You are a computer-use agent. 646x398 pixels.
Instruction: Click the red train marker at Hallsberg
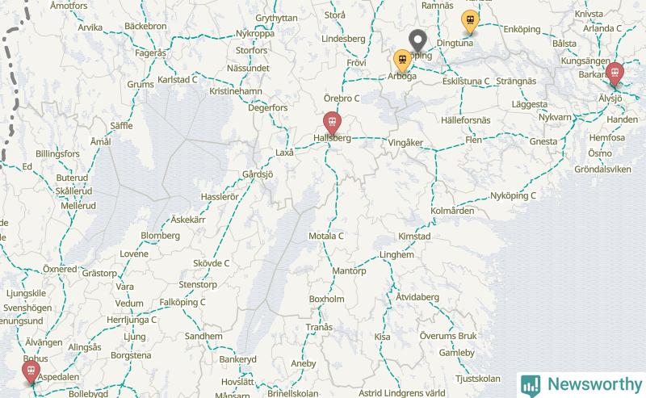pos(332,124)
